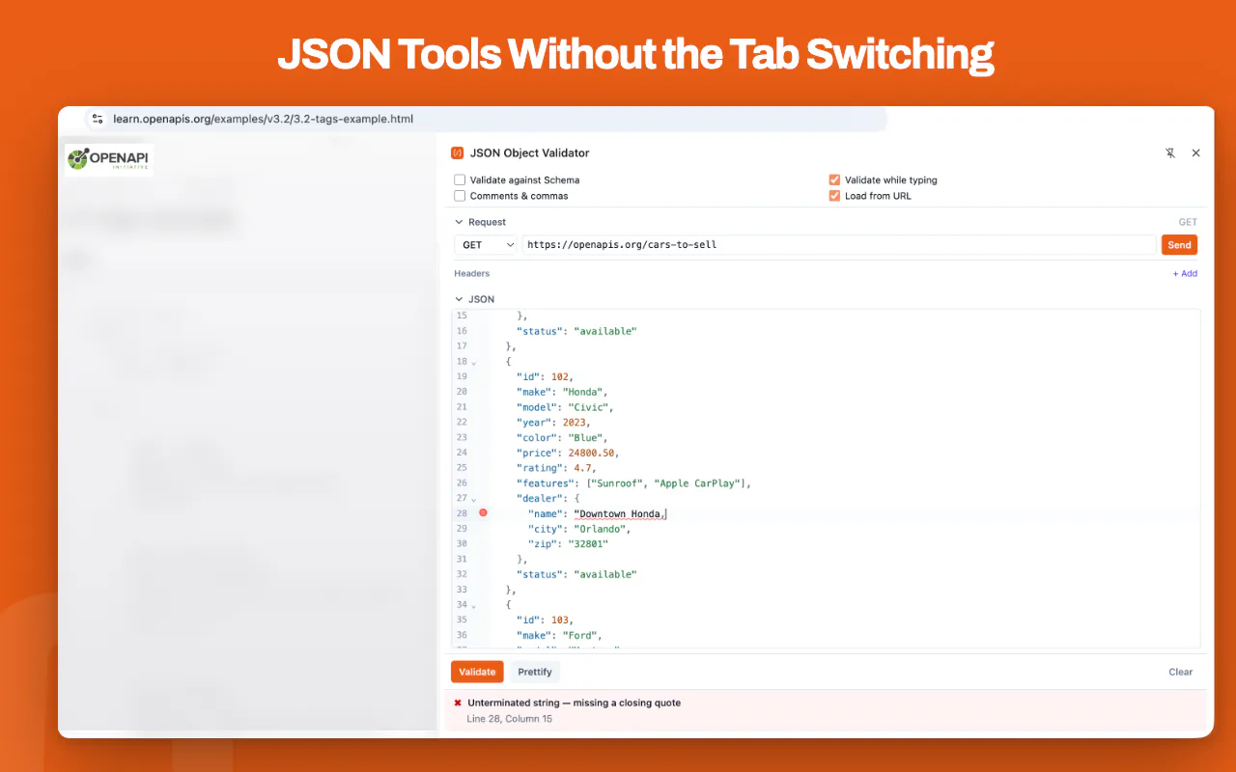Click the red error marker on line 28

pos(483,512)
